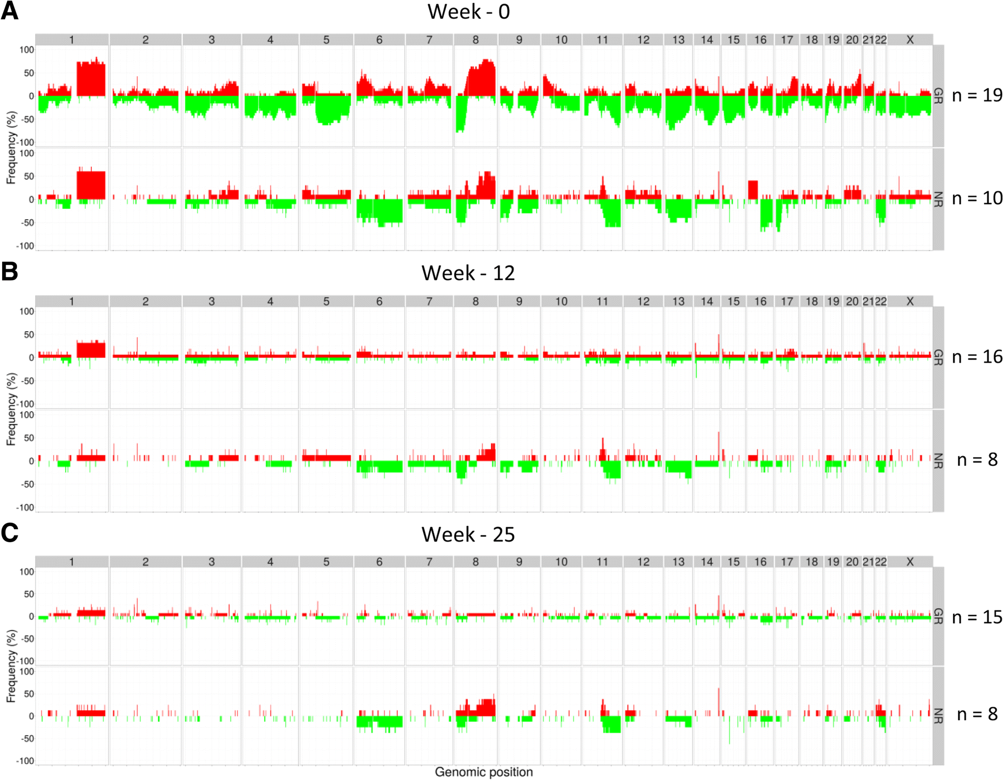Click chromosome 7 header in Week - 25
This screenshot has width=1004, height=781.
pyautogui.click(x=429, y=562)
